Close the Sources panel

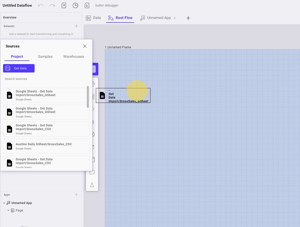(x=85, y=46)
